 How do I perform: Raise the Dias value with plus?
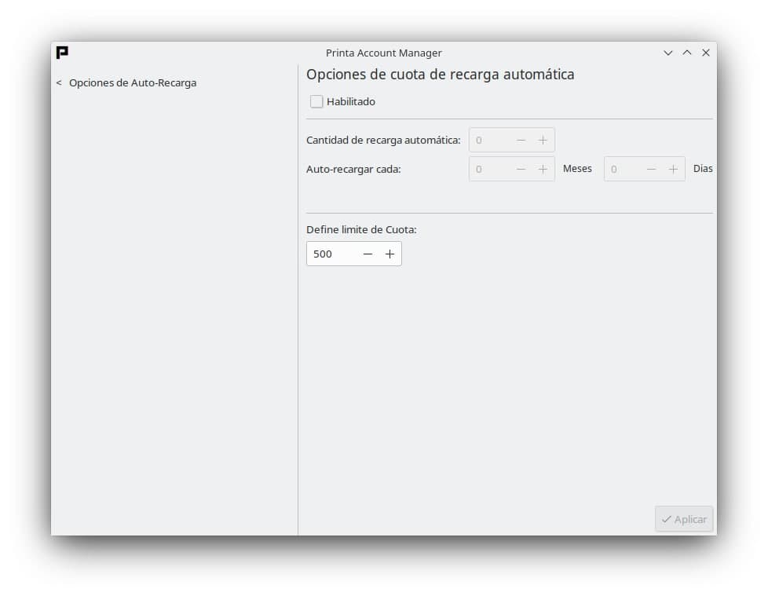673,169
